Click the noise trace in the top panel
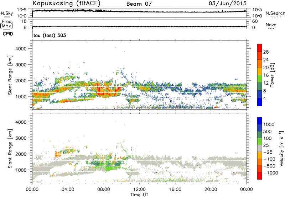Viewport: 285px width, 197px height. pos(139,11)
